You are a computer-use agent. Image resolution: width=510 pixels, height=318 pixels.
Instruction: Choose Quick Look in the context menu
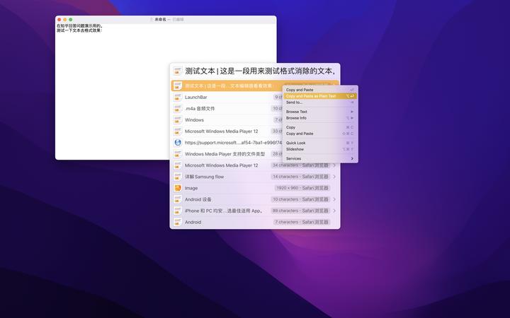coord(320,143)
